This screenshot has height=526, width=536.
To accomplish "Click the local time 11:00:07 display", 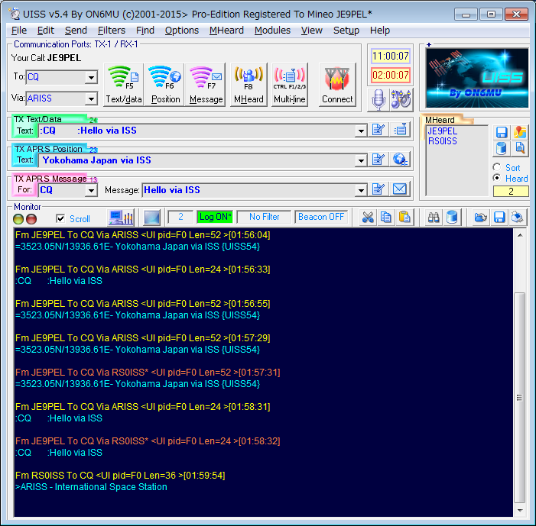I will (390, 56).
